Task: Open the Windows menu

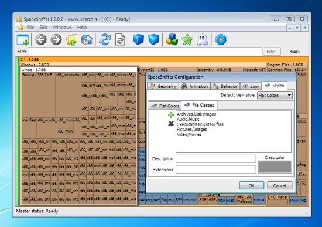Action: coord(62,28)
